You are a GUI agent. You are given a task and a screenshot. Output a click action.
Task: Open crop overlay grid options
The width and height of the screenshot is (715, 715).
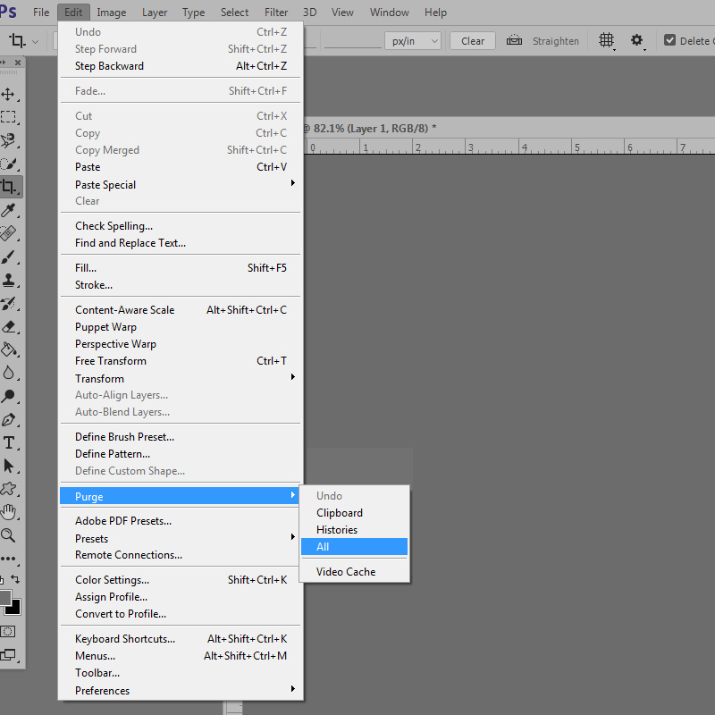pos(607,41)
